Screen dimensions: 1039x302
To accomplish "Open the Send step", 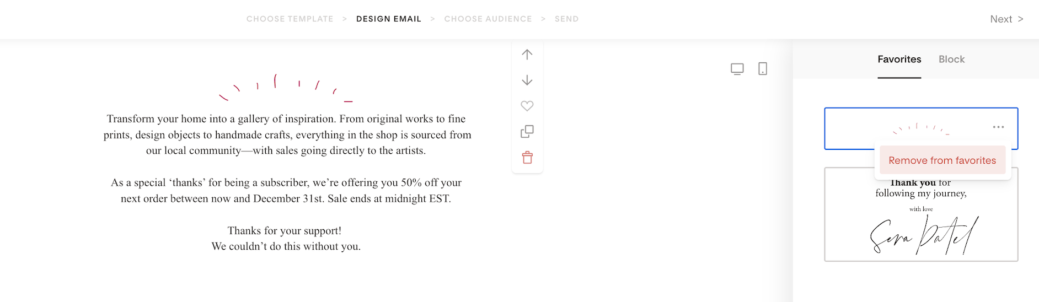I will 566,19.
